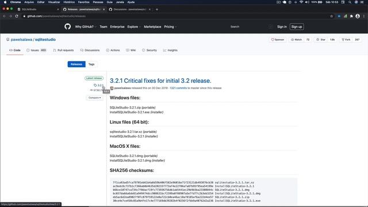Screen dimensions: 368x207
Task: Click the Watch button
Action: [297, 40]
